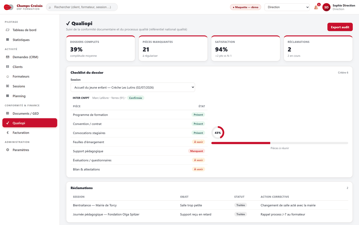Open the notifications bell icon
This screenshot has width=359, height=225.
tap(316, 7)
